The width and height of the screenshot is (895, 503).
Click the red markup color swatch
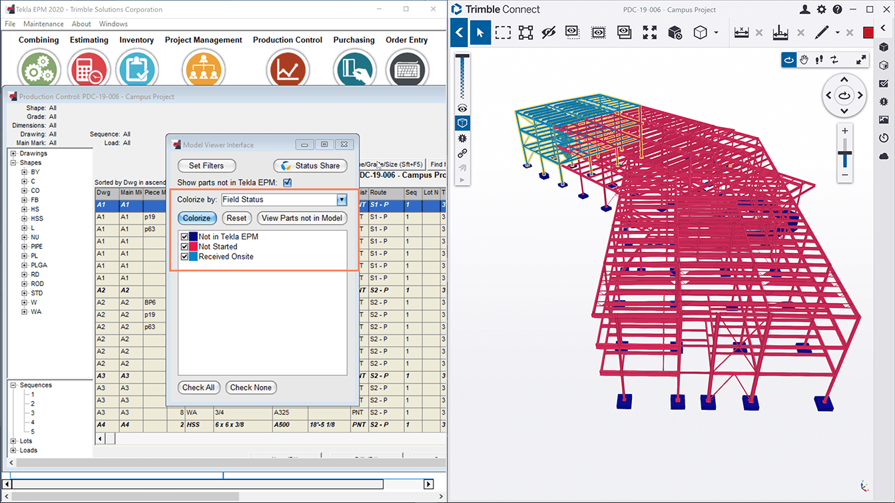coord(868,31)
